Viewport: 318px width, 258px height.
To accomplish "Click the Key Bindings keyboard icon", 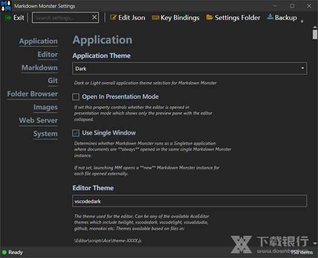I will click(x=155, y=17).
